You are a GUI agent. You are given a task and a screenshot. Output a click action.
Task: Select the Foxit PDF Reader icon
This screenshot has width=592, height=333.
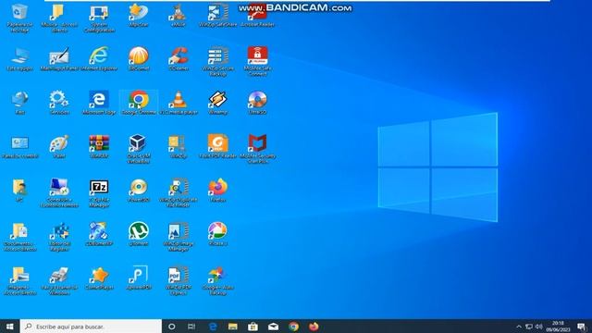pyautogui.click(x=218, y=146)
